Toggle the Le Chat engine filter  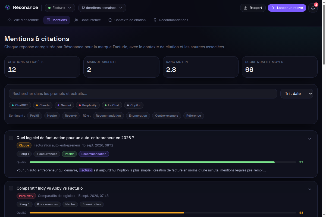coord(112,105)
